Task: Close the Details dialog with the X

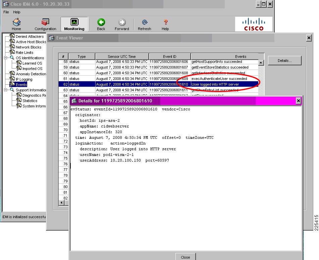Action: (x=298, y=101)
